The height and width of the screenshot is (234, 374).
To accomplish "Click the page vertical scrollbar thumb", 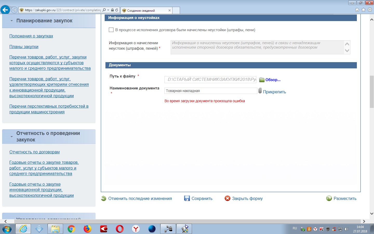I will click(x=371, y=91).
